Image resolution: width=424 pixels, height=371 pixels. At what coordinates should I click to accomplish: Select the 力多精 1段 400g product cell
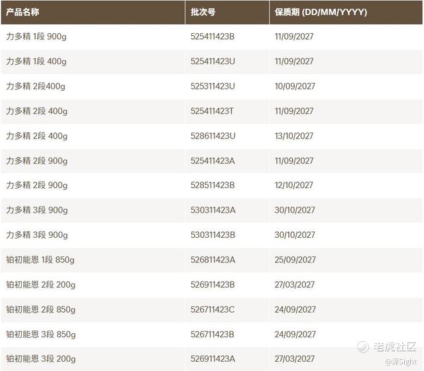click(x=36, y=62)
